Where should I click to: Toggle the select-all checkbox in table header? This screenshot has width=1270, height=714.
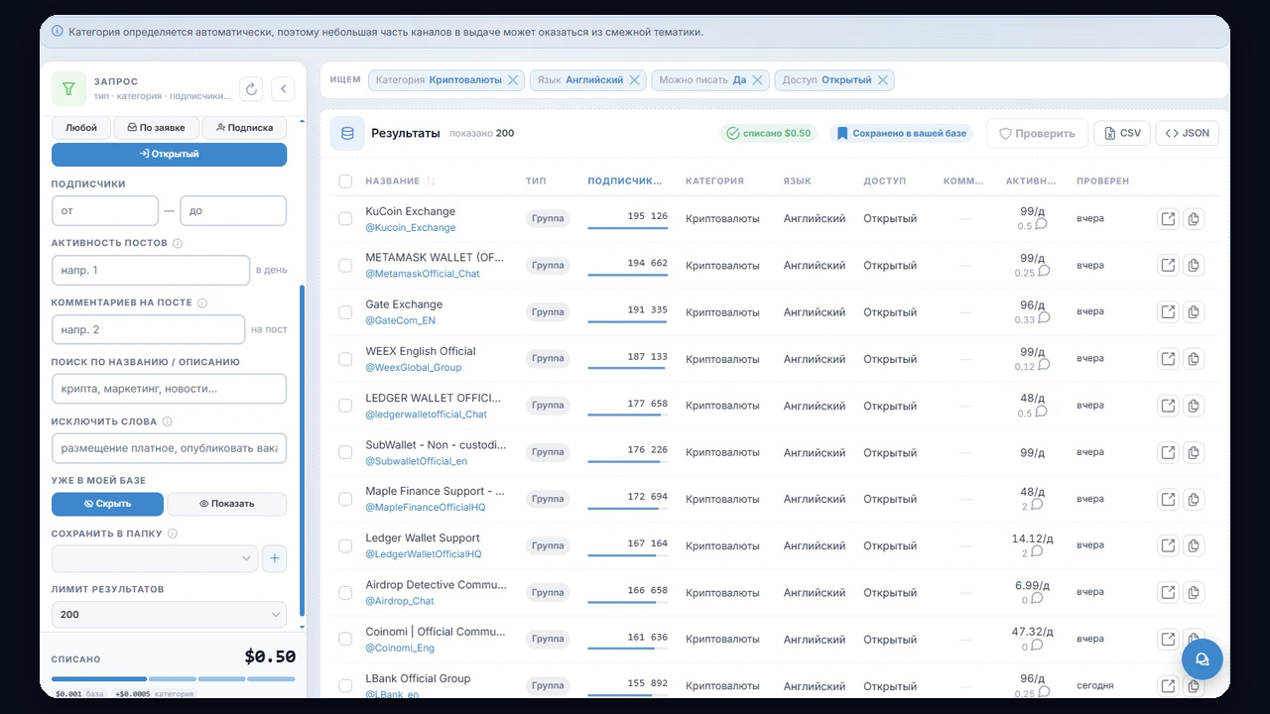tap(345, 181)
